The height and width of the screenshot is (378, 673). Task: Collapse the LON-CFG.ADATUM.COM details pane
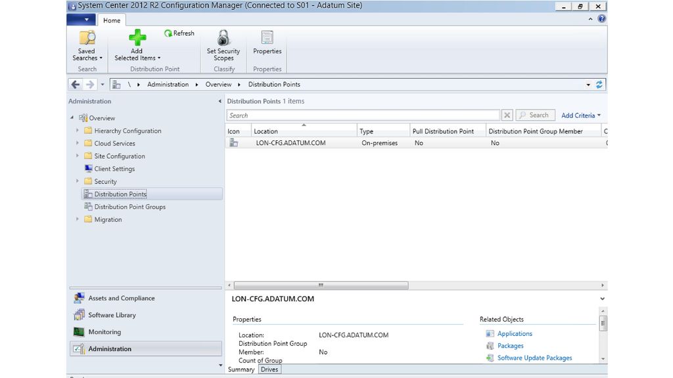(602, 299)
